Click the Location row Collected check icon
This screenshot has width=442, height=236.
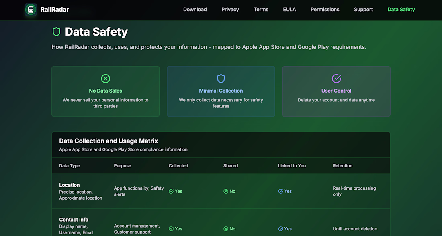pyautogui.click(x=171, y=191)
